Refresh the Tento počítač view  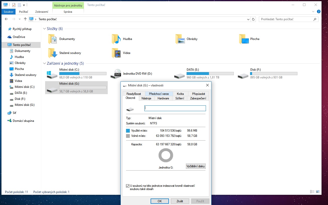pos(253,19)
